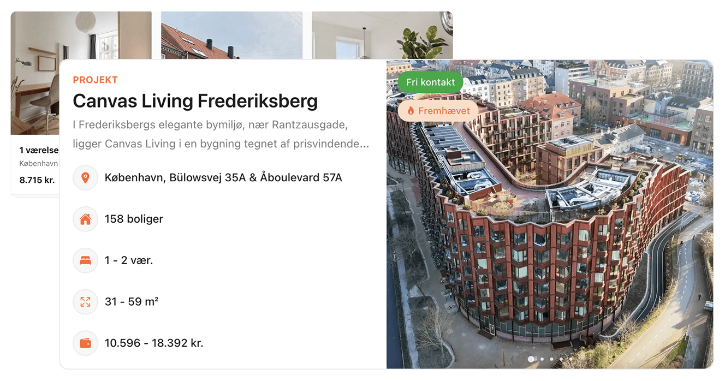
Task: Click the aerial building photo
Action: pyautogui.click(x=550, y=214)
